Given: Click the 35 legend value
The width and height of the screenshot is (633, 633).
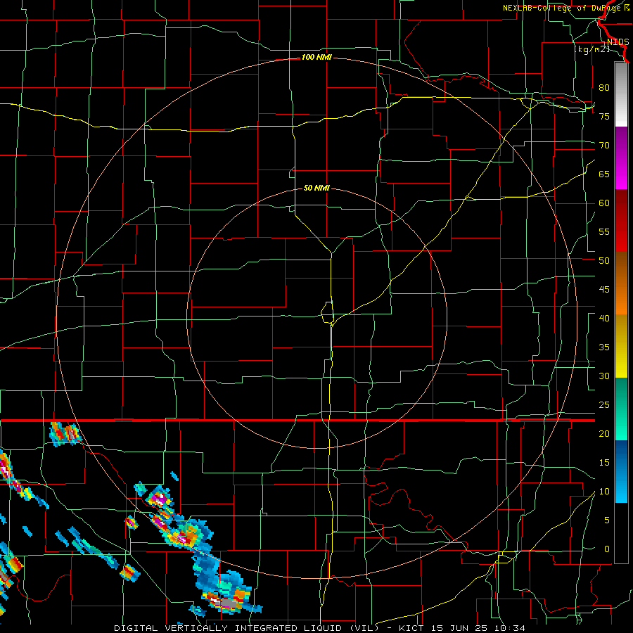Looking at the screenshot, I should tap(604, 347).
